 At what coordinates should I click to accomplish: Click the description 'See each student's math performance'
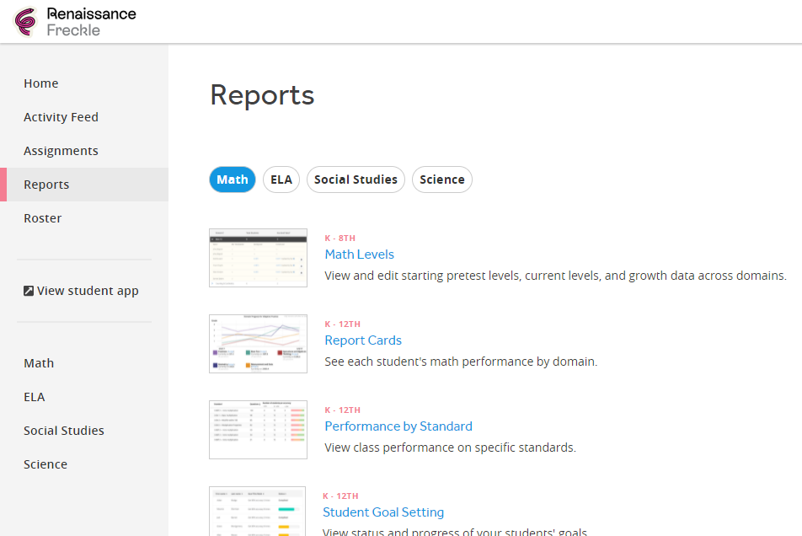tap(461, 362)
